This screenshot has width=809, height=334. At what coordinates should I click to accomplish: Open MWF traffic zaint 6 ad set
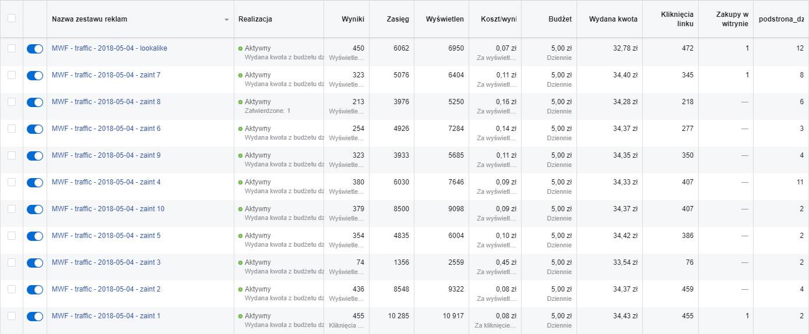coord(106,129)
